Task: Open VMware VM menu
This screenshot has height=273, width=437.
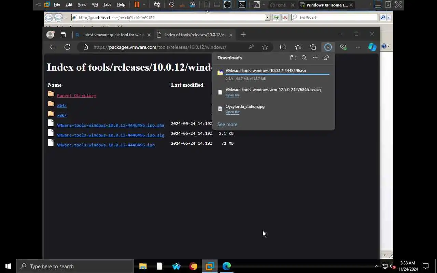Action: click(x=95, y=5)
